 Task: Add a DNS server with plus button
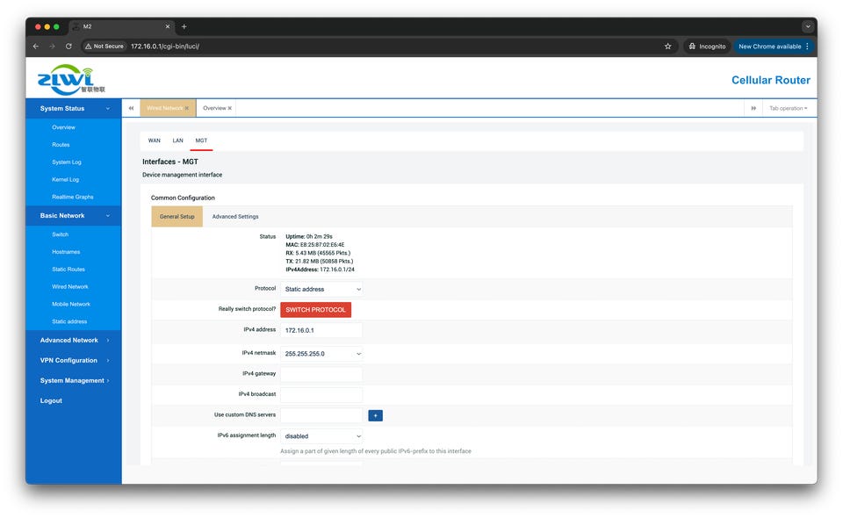375,415
